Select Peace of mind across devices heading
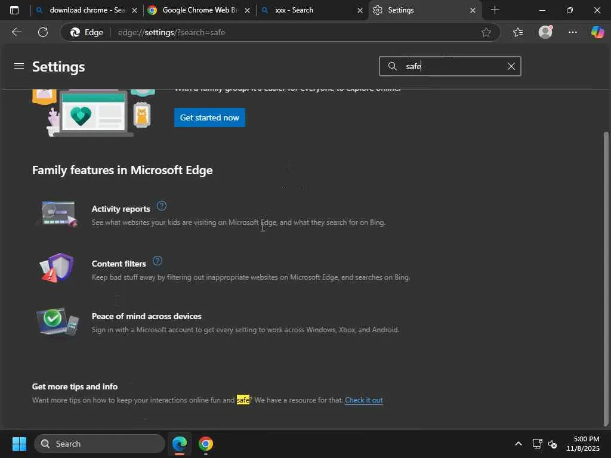Viewport: 611px width, 458px height. [x=147, y=316]
